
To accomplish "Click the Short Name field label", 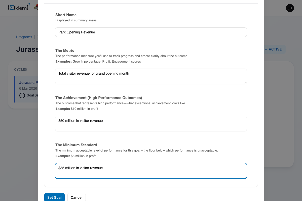I will click(66, 15).
